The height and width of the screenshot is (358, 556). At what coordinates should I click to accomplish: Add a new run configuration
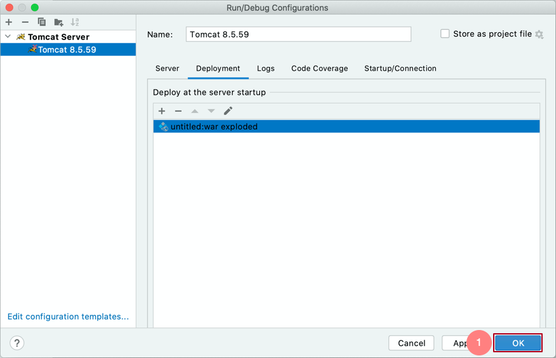tap(9, 22)
